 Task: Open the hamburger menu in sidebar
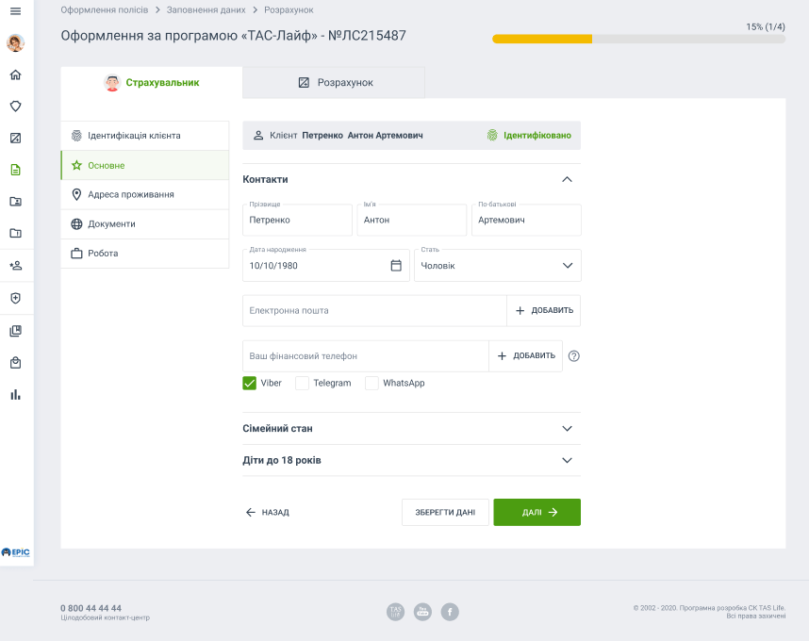pyautogui.click(x=15, y=10)
